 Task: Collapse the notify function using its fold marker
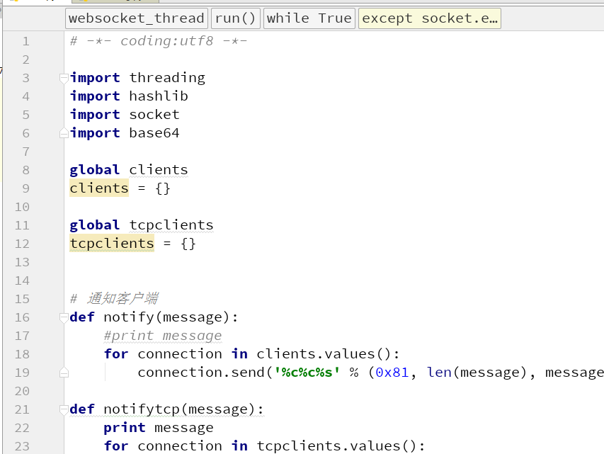click(64, 317)
